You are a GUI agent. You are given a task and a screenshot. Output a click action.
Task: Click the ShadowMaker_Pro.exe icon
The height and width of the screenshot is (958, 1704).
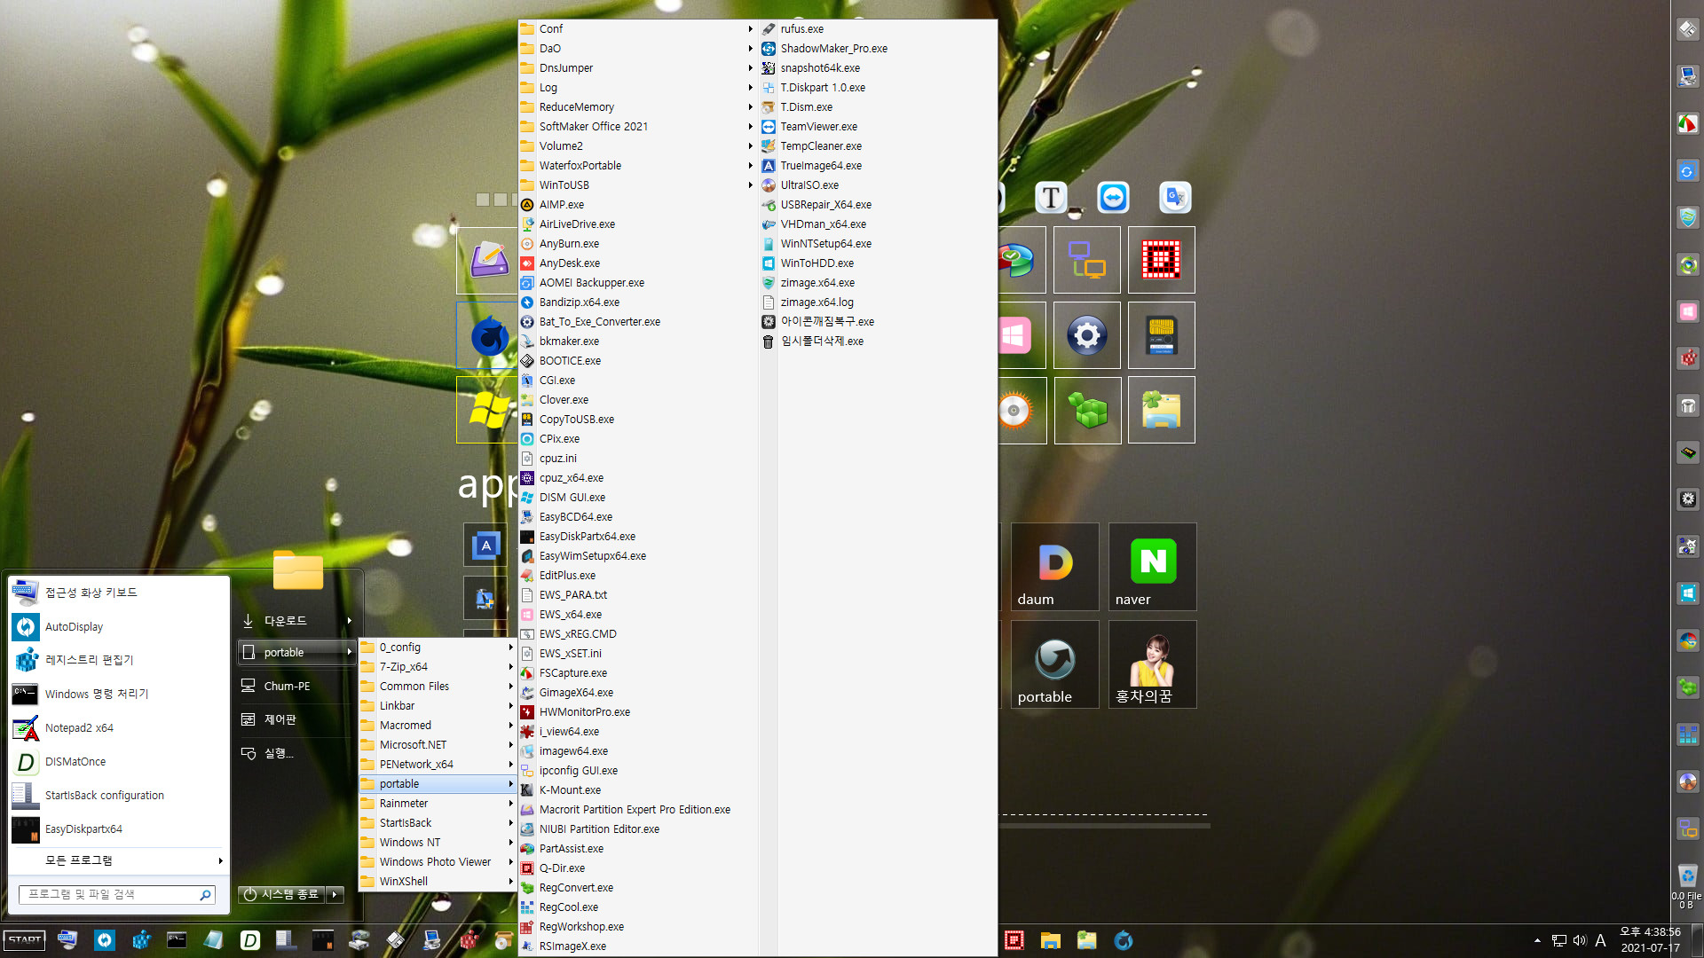pyautogui.click(x=769, y=49)
